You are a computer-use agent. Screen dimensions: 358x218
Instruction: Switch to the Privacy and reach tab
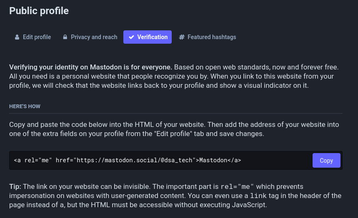click(94, 37)
